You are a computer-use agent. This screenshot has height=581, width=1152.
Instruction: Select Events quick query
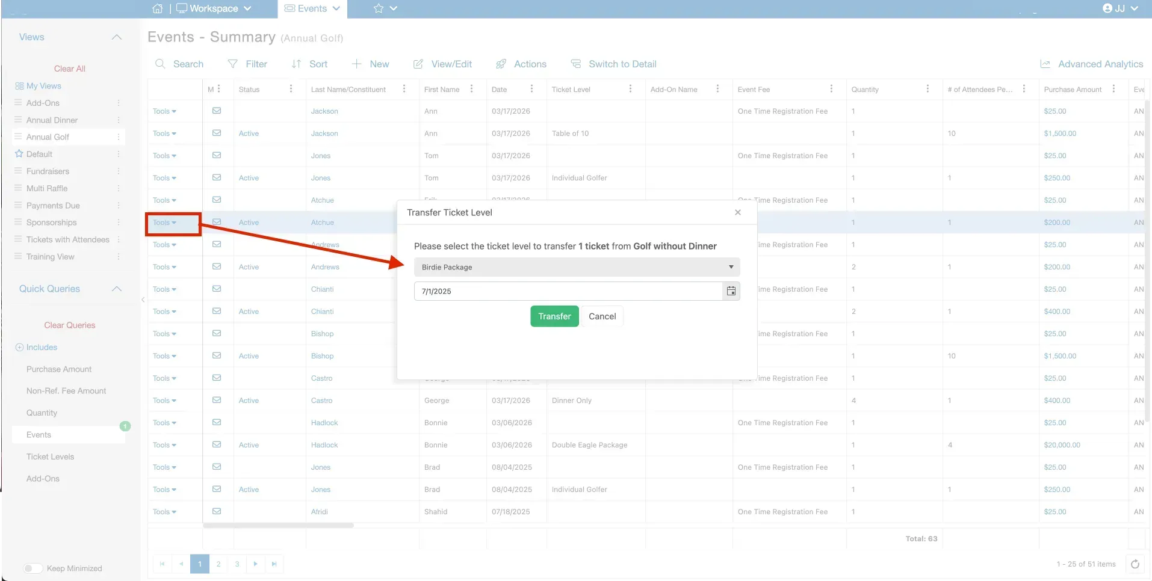tap(39, 435)
